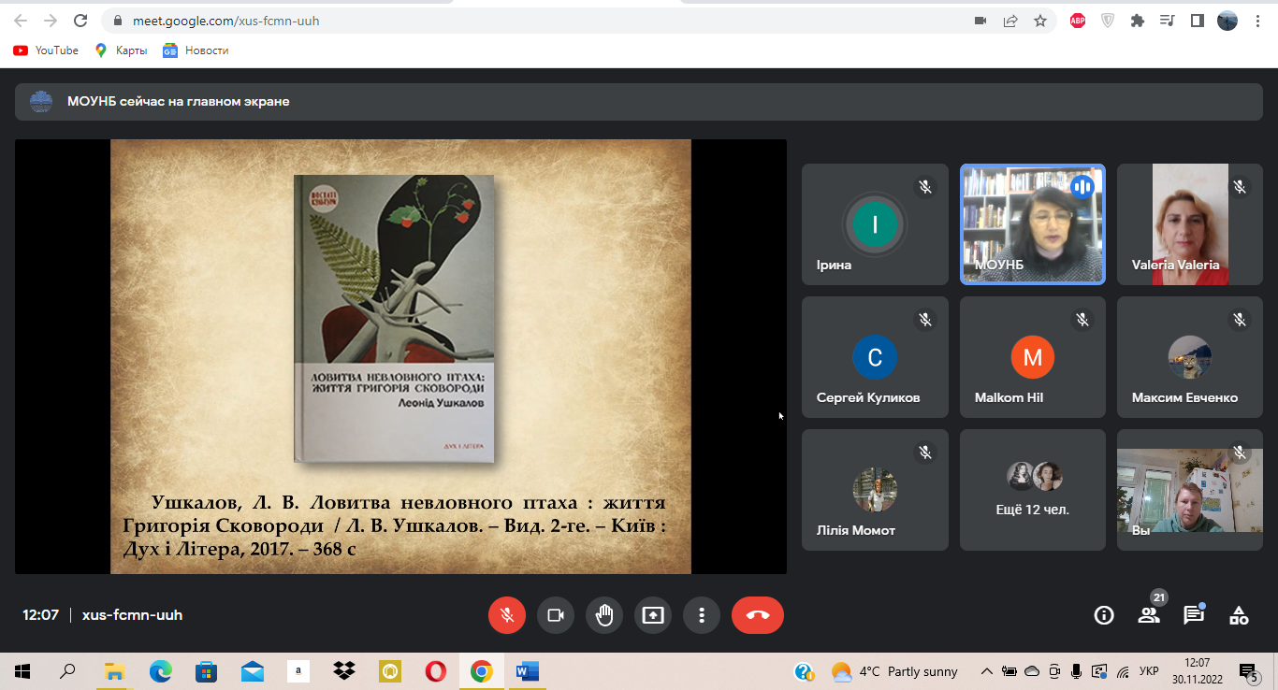Go forward in browser history
Screen dimensions: 1278x690
51,21
